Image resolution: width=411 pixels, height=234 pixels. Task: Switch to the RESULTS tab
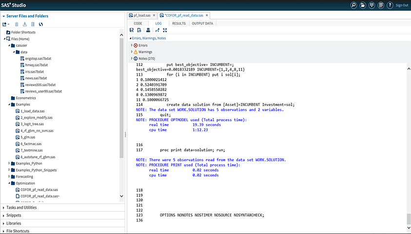pos(179,23)
